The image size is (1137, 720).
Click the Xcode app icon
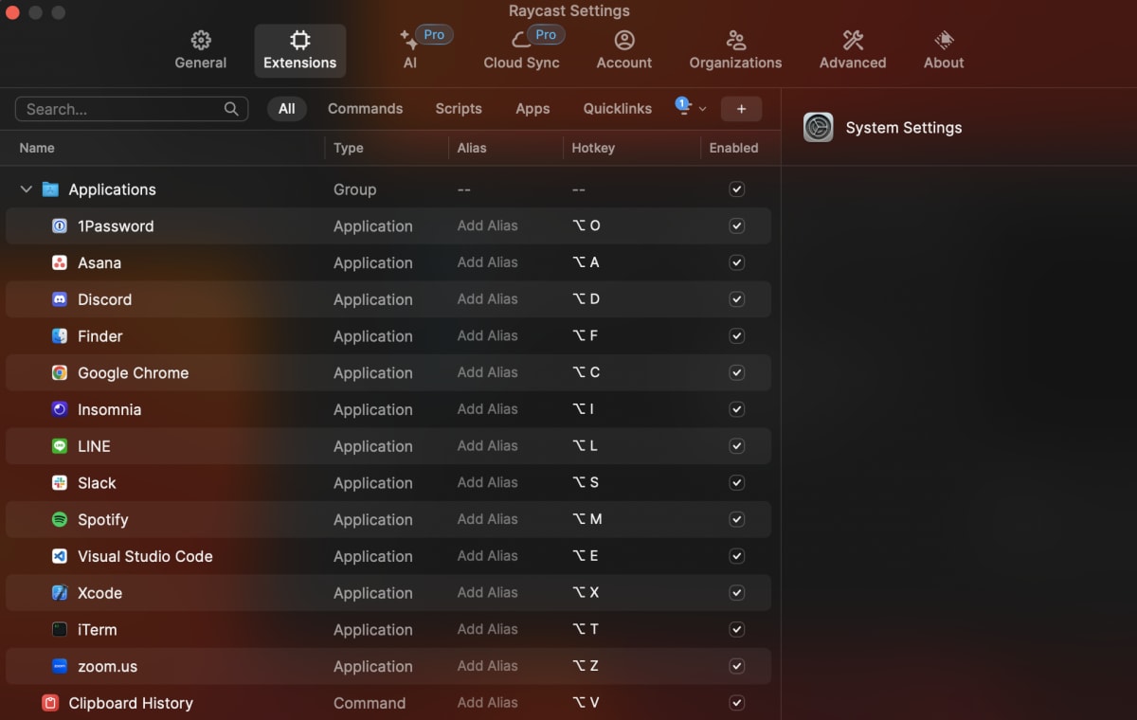(60, 593)
